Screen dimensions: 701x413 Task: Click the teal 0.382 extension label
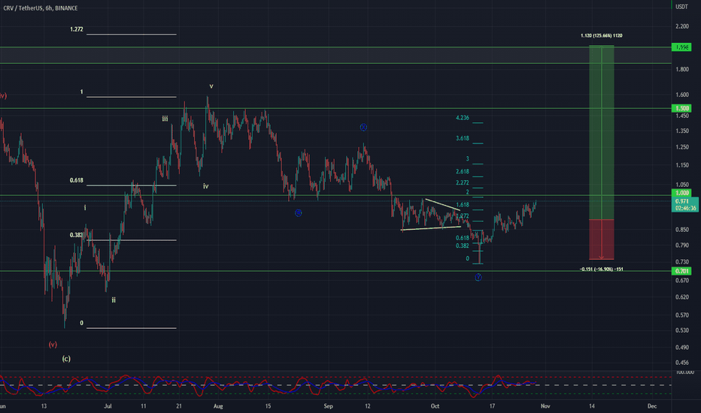pos(463,246)
